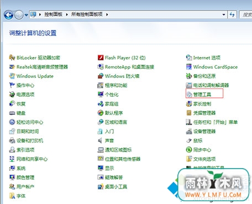Open 操作中心 flag icon
The image size is (252, 204).
click(x=12, y=85)
